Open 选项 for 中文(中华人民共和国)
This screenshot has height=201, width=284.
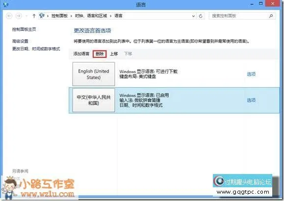coord(251,100)
